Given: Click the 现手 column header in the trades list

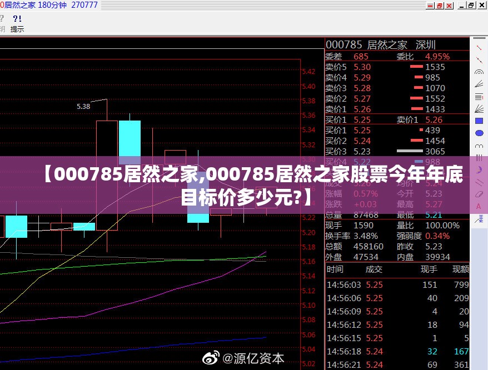Looking at the screenshot, I should click(x=429, y=269).
